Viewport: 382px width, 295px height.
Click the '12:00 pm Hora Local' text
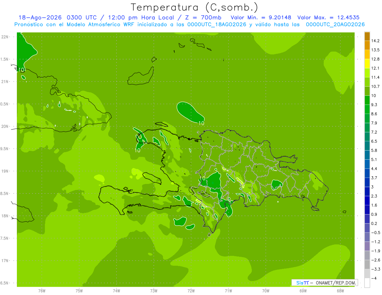point(143,18)
